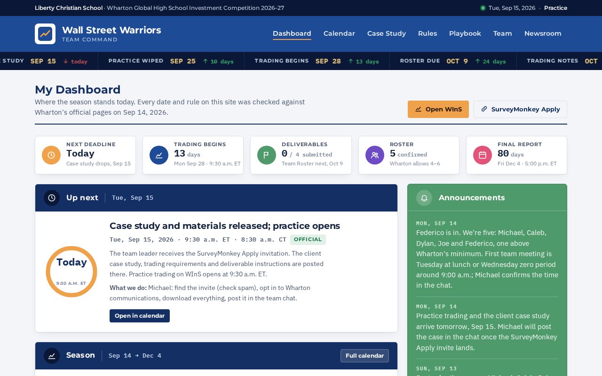This screenshot has width=602, height=376.
Task: Click the clock icon beside Up next
Action: pos(52,198)
